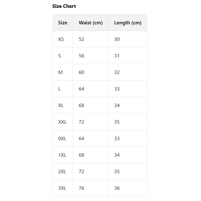Select the S size row label
This screenshot has width=201, height=201.
(60, 56)
